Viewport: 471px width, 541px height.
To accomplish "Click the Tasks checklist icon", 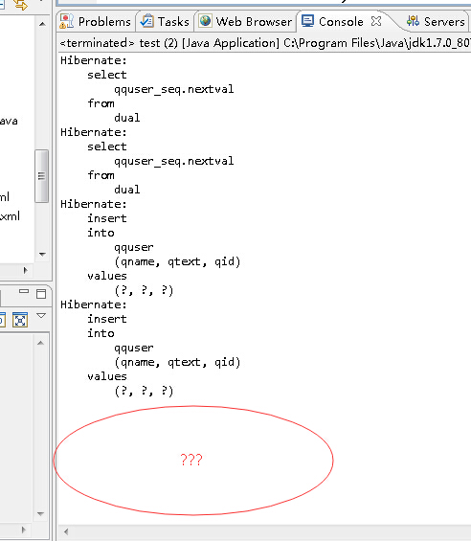I will 147,21.
